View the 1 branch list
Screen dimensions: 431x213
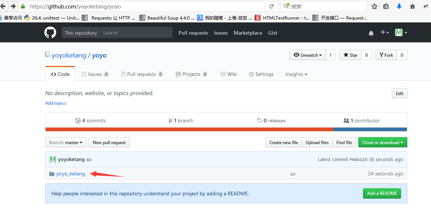(x=181, y=121)
